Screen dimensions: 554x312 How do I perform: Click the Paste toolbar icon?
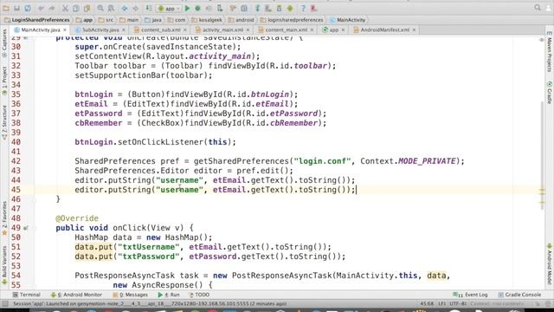pyautogui.click(x=87, y=8)
